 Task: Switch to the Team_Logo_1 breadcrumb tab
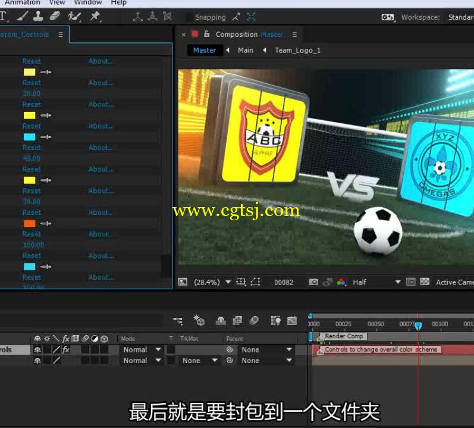(297, 50)
